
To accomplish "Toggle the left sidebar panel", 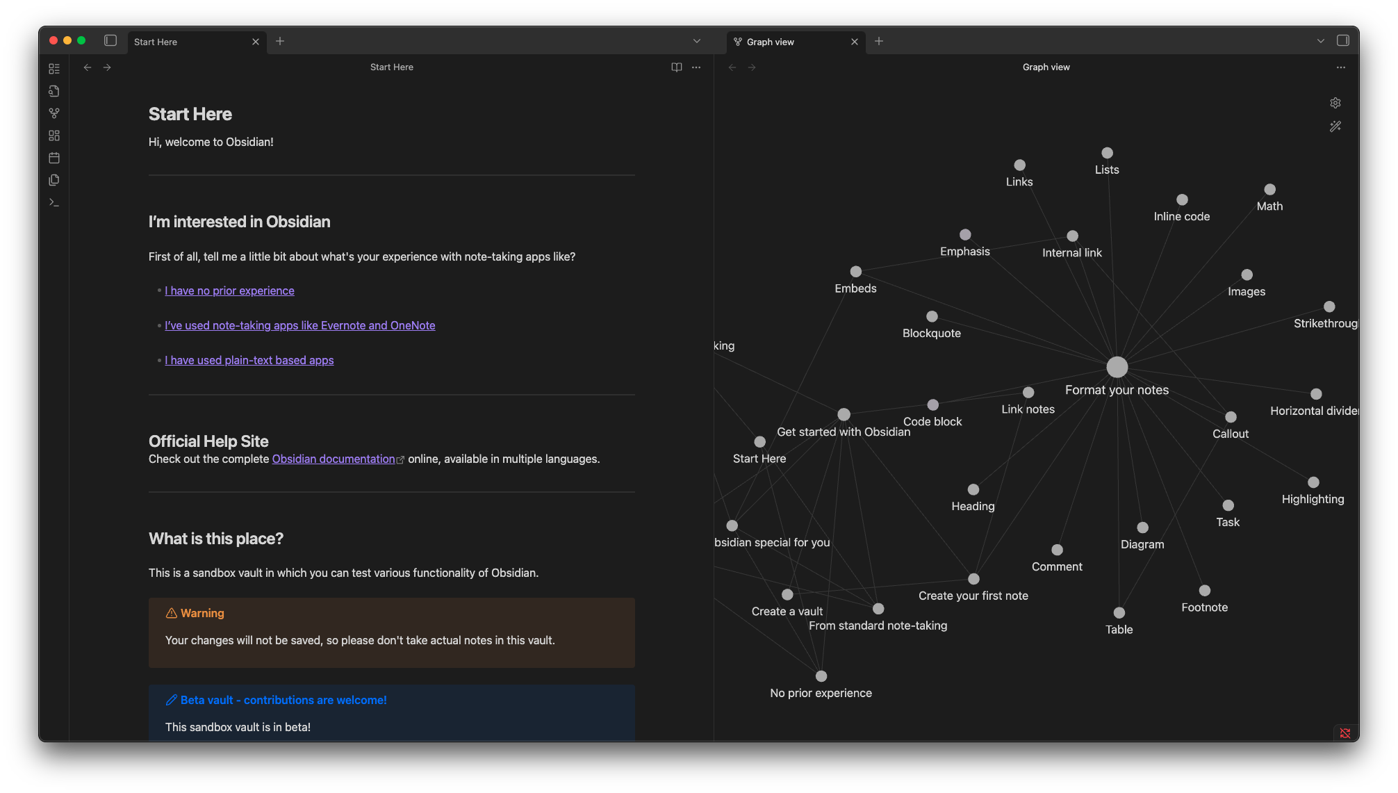I will point(110,41).
